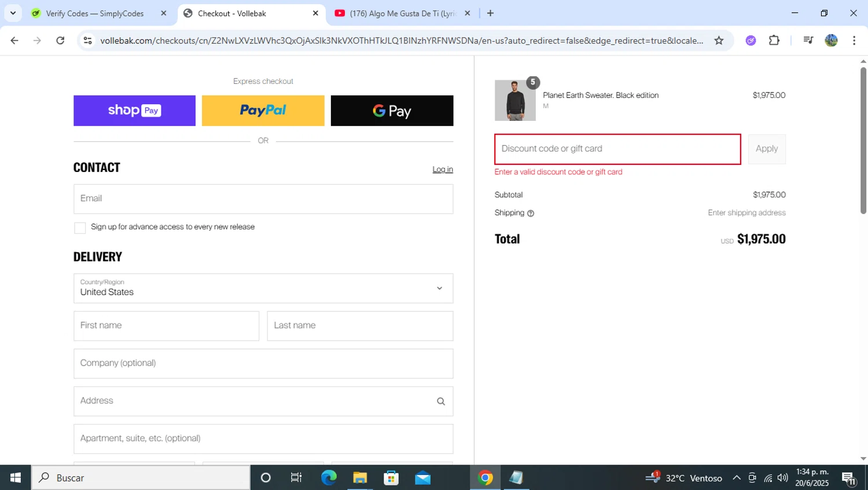This screenshot has width=868, height=490.
Task: Pay with Shop Pay button
Action: (134, 110)
